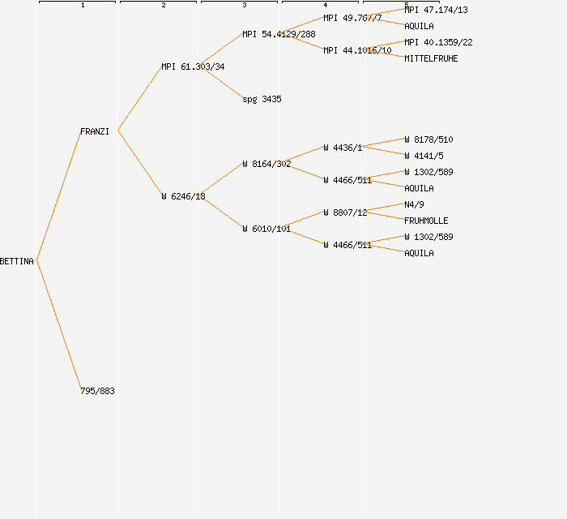Select MPI 44.1016/10 in generation four
567x519 pixels.
coord(357,50)
